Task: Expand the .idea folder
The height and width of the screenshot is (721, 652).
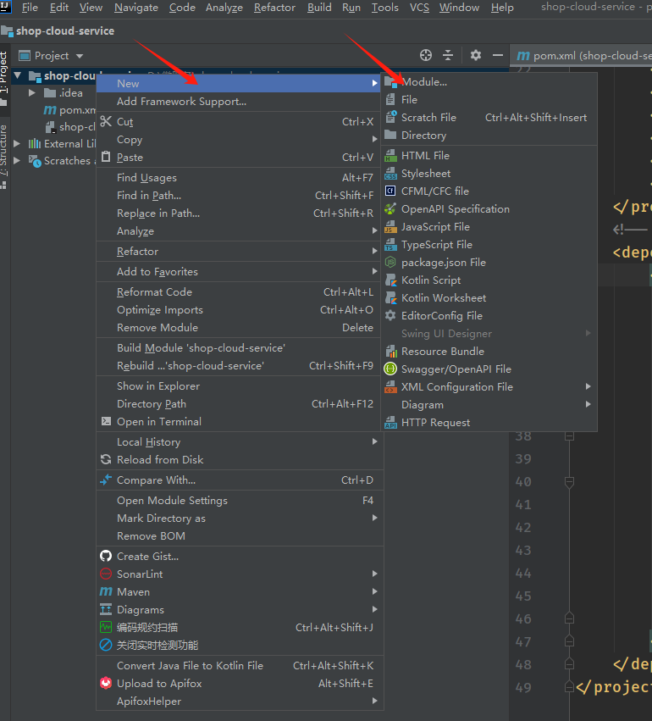Action: click(x=31, y=92)
